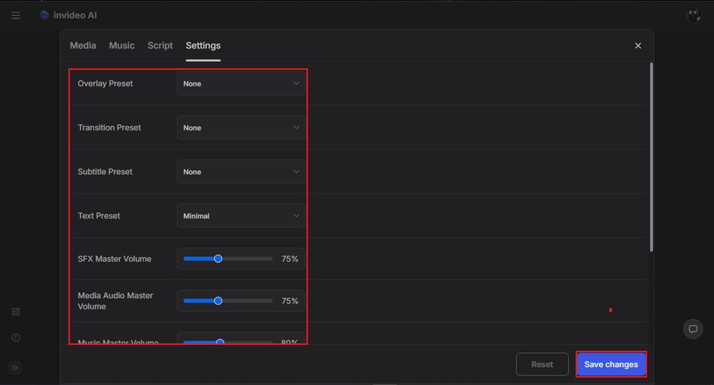The height and width of the screenshot is (385, 714).
Task: Click the Reset button
Action: tap(542, 365)
